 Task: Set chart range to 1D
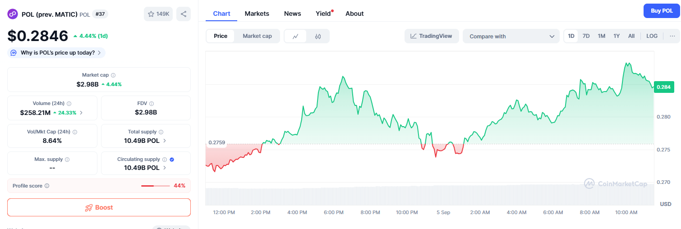[x=571, y=36]
